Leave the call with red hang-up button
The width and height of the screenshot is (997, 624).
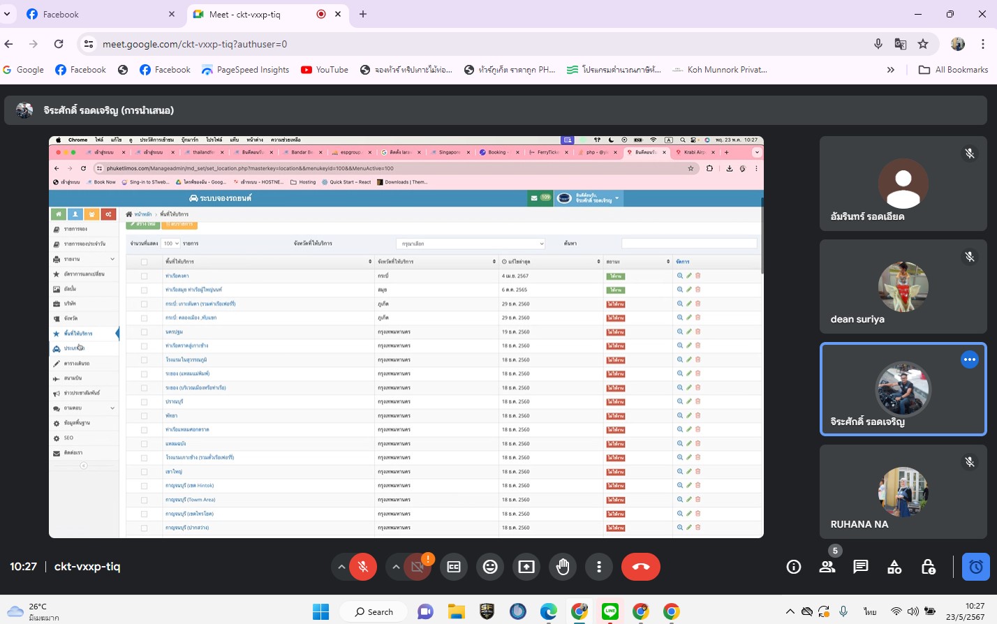[x=640, y=567]
